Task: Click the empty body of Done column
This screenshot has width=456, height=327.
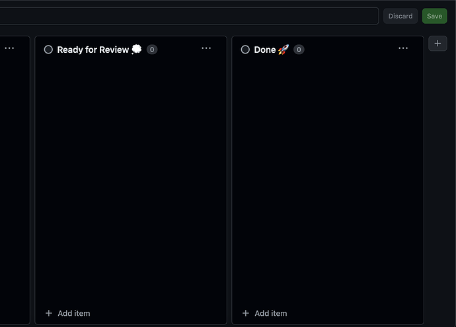Action: [327, 178]
